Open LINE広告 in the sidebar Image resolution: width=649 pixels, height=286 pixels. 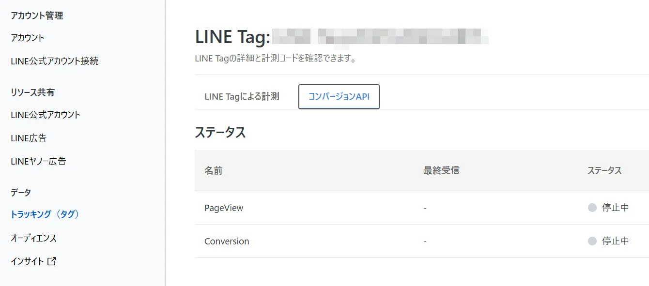point(29,138)
